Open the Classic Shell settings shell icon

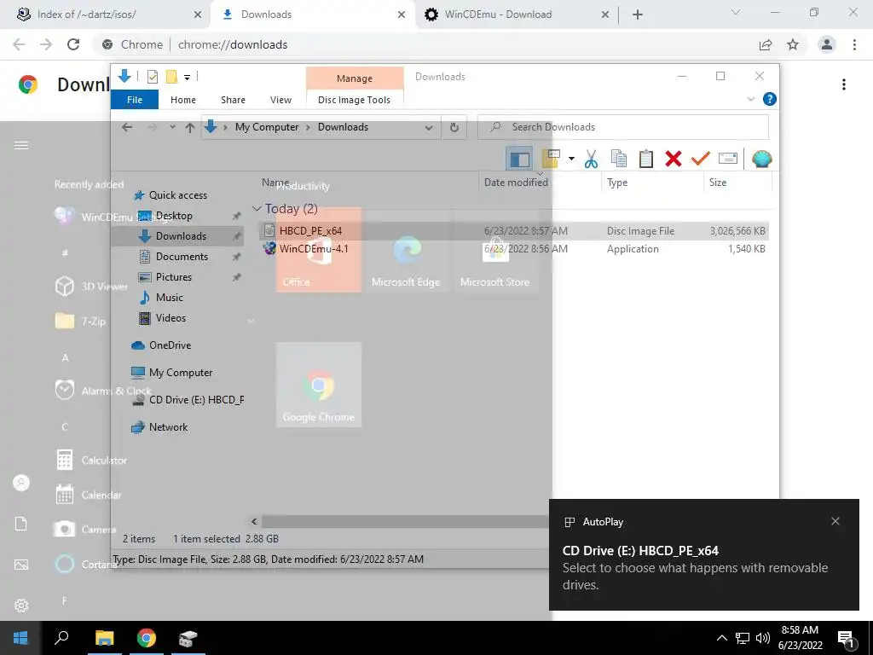coord(761,159)
